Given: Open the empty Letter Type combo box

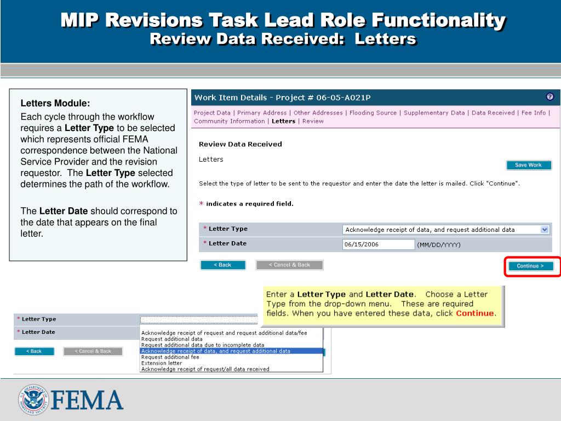Looking at the screenshot, I should click(x=199, y=320).
